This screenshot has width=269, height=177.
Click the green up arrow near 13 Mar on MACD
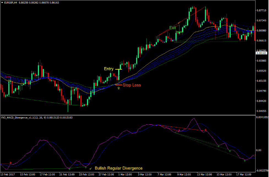point(219,146)
